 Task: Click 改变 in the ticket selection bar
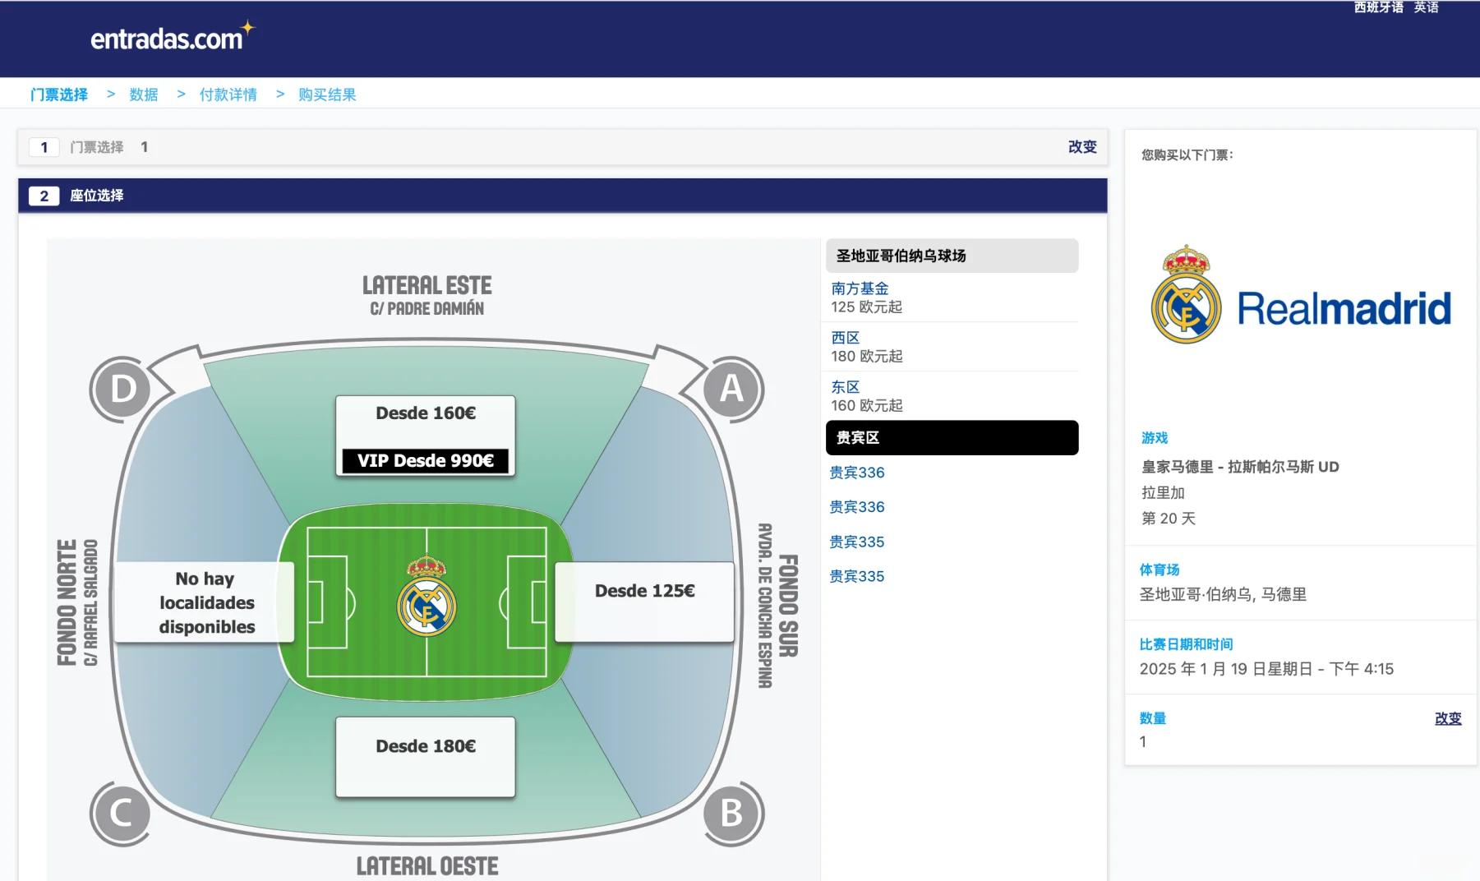(1082, 146)
